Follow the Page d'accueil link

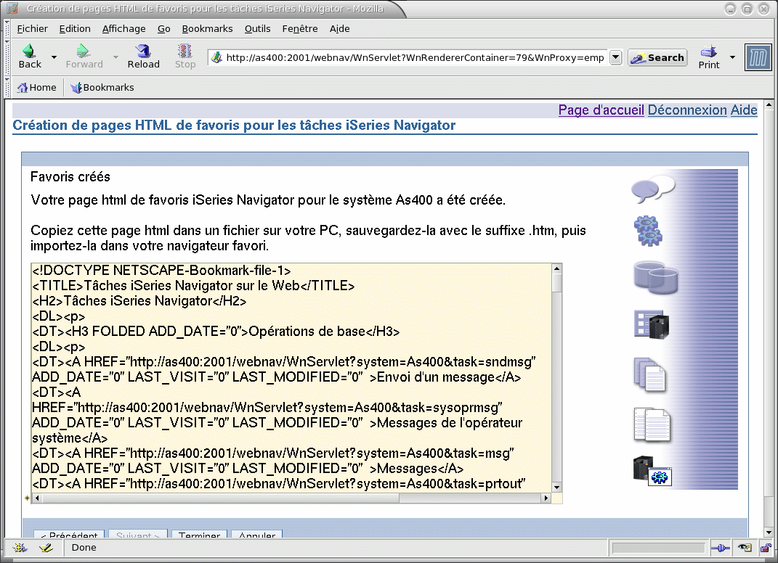[601, 110]
